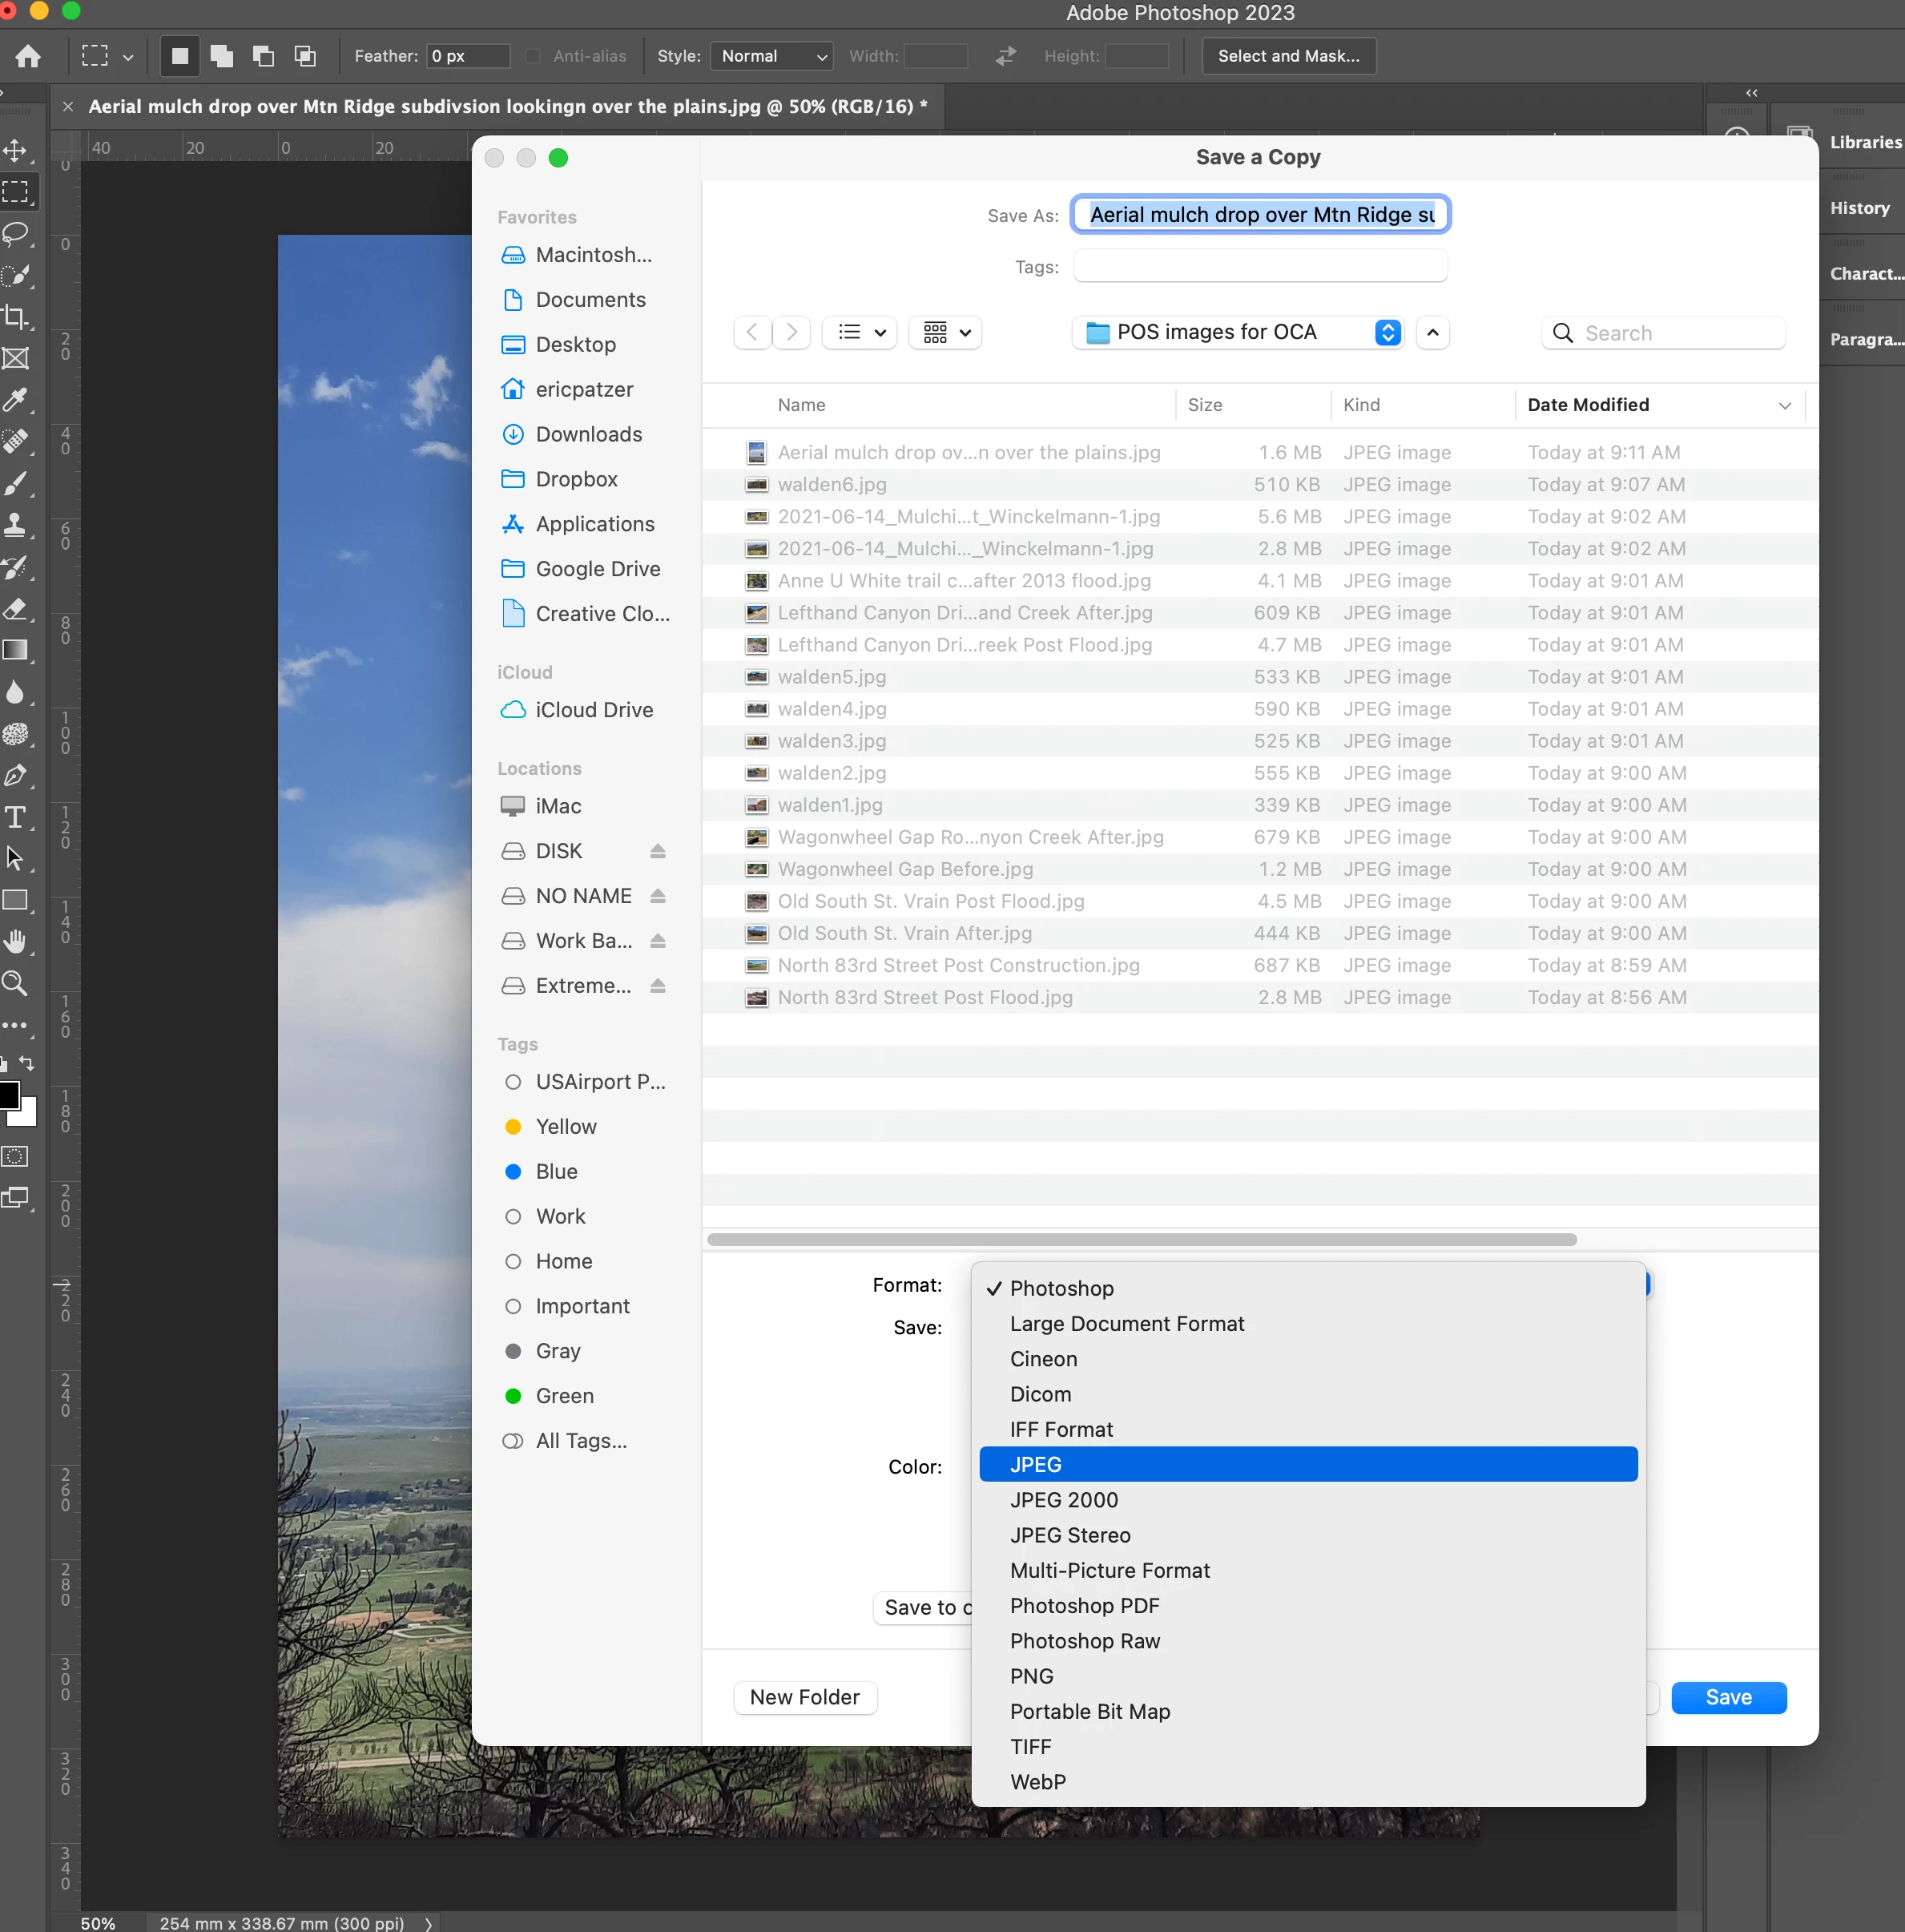1905x1932 pixels.
Task: Select the Crop tool
Action: [x=15, y=317]
